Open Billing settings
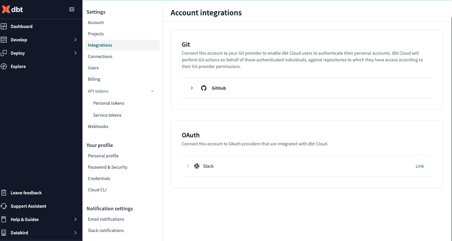This screenshot has width=452, height=241. [94, 79]
